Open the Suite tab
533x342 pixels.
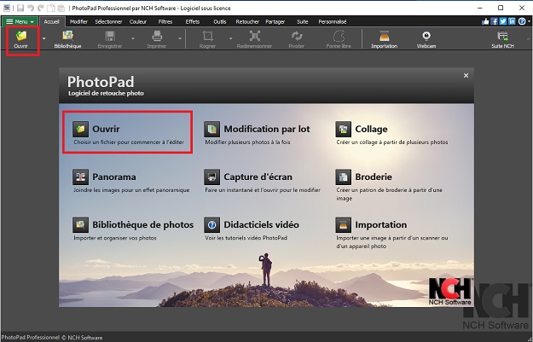[x=302, y=21]
